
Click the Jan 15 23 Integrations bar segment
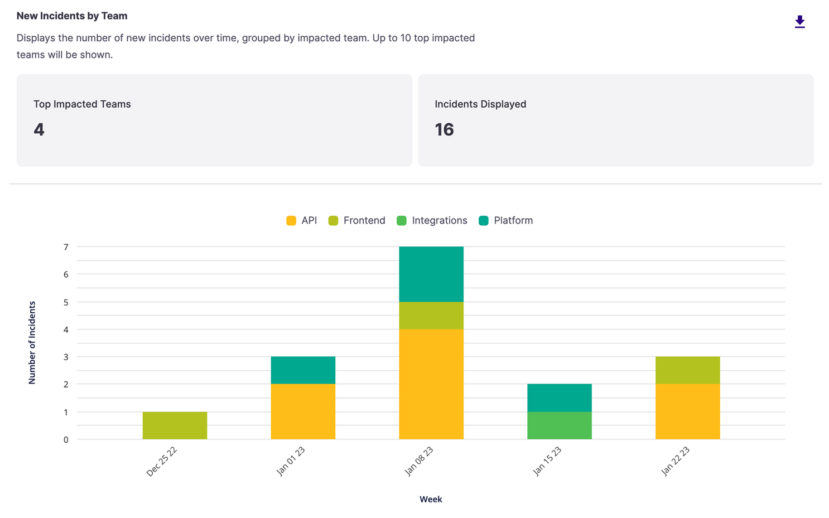click(x=560, y=425)
